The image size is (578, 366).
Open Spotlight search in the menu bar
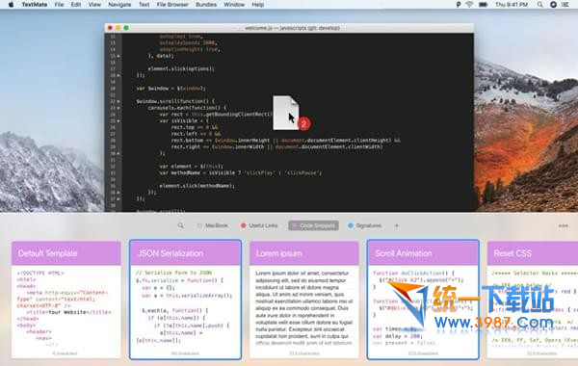click(539, 5)
